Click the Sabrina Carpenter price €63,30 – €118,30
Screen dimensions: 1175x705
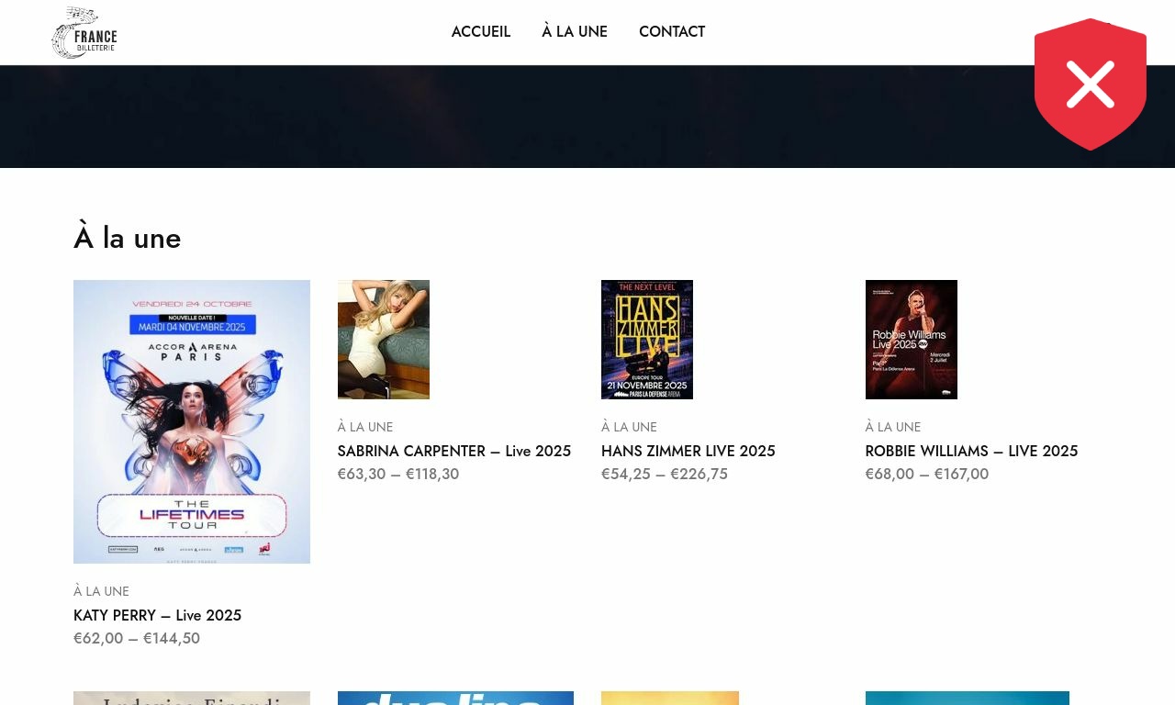pyautogui.click(x=398, y=474)
